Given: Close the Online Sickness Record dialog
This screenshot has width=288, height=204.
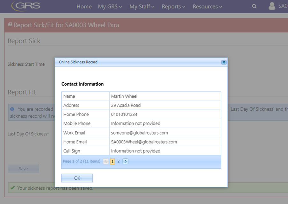Looking at the screenshot, I should pyautogui.click(x=224, y=62).
